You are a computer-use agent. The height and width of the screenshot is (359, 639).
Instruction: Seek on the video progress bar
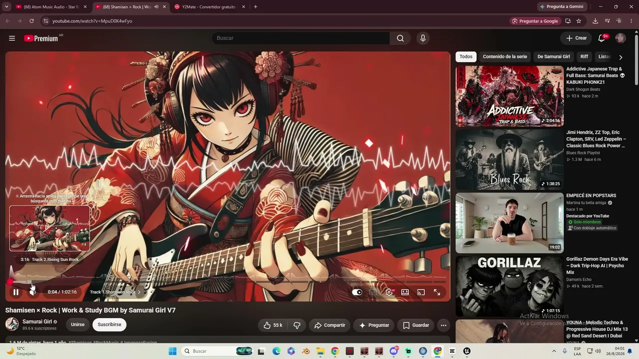(x=228, y=282)
